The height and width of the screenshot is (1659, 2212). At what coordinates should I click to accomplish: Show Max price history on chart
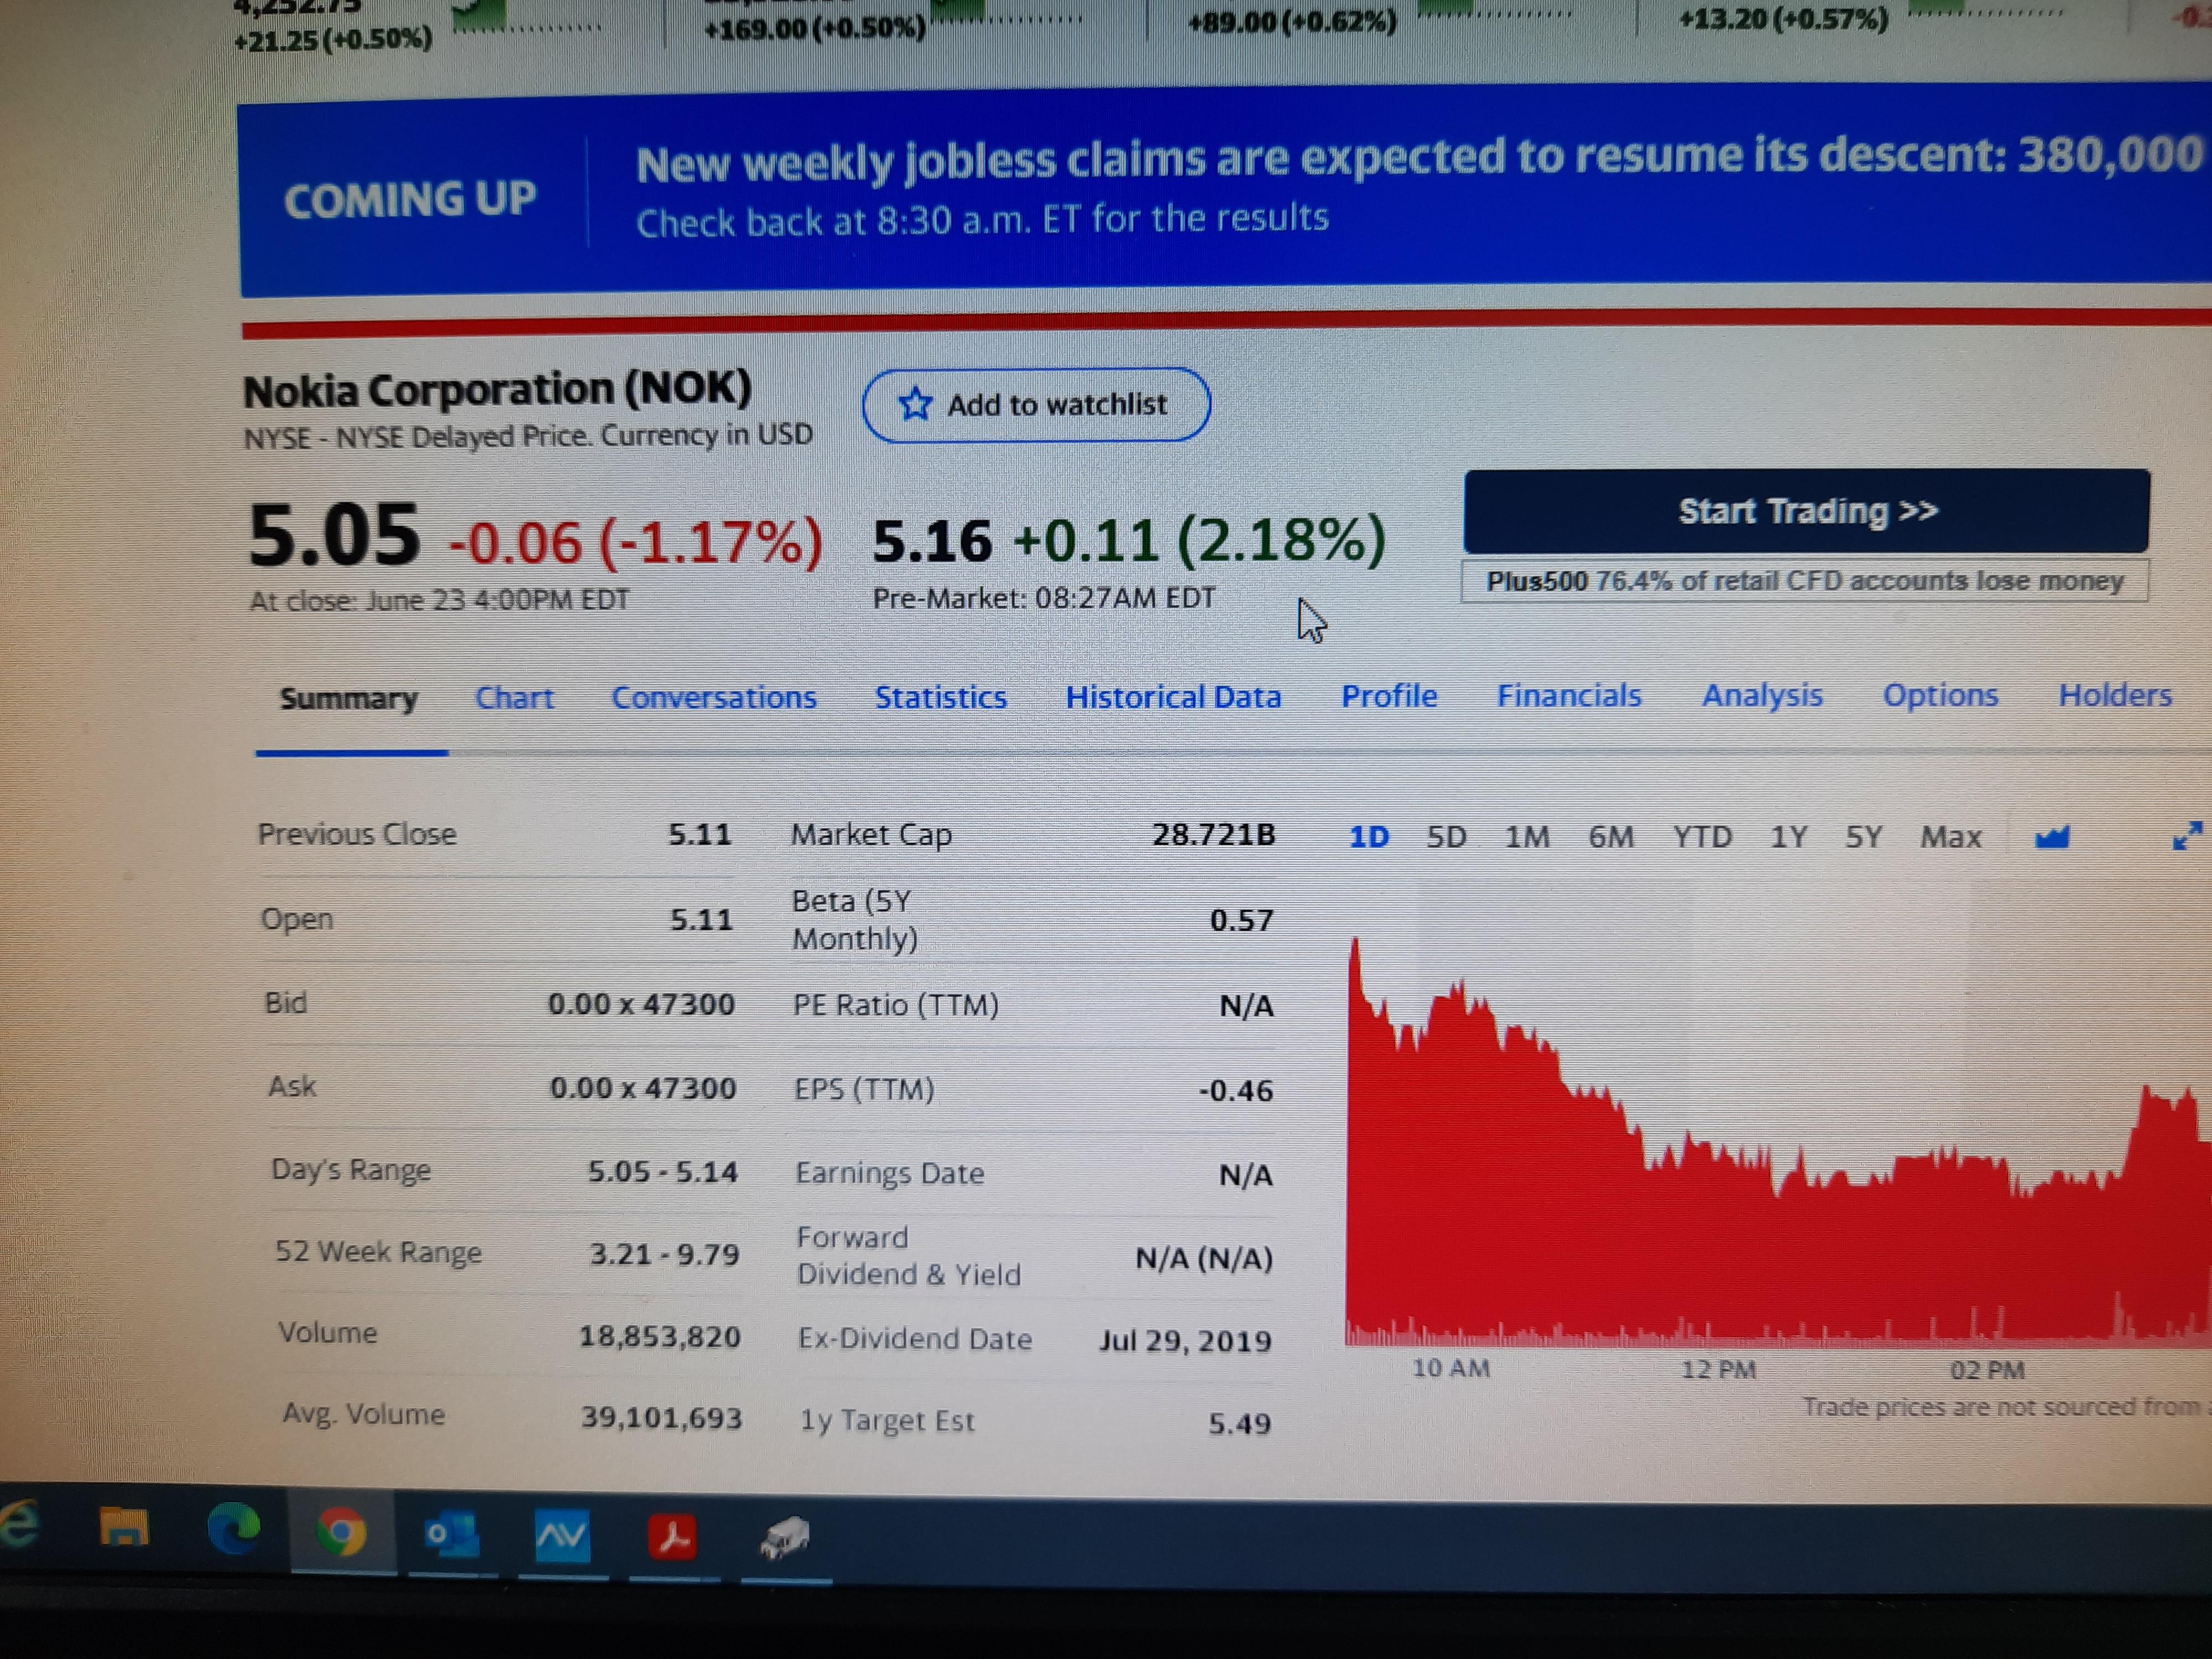tap(1950, 836)
